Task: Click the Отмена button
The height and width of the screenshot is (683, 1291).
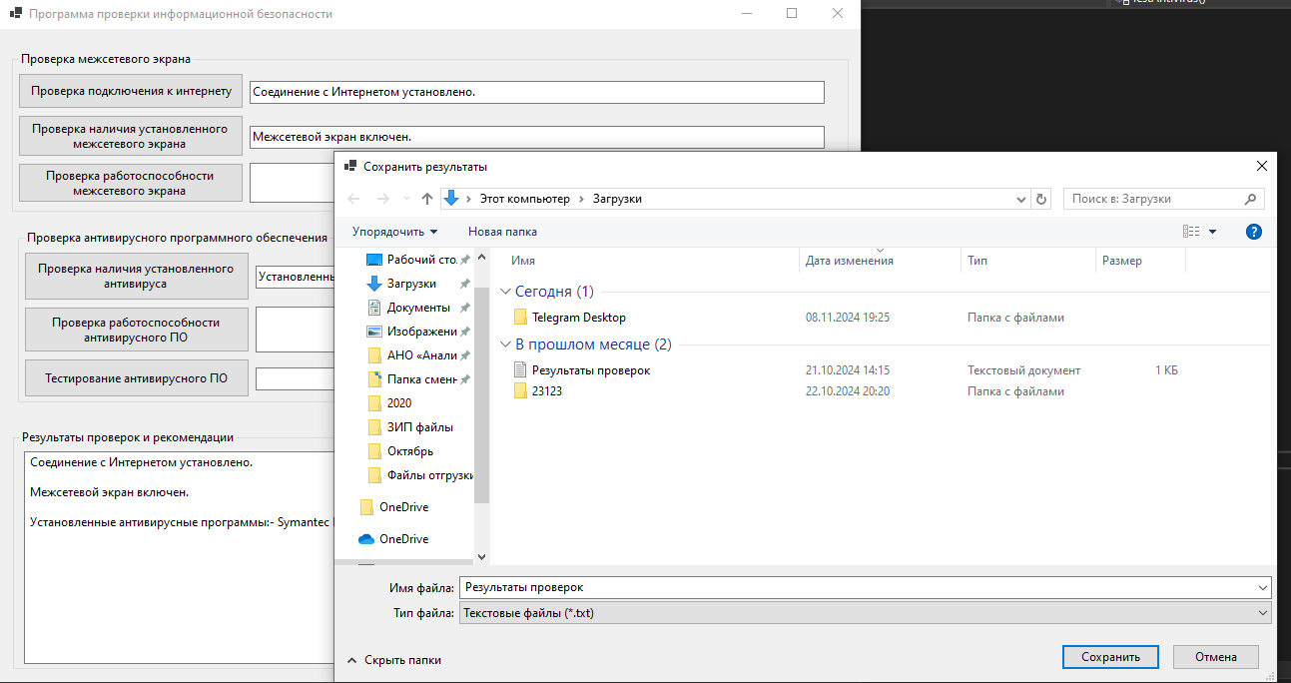Action: [x=1215, y=657]
